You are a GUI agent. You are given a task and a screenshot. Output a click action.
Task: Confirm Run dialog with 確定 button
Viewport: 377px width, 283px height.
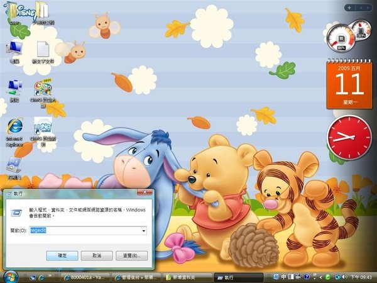(x=62, y=255)
